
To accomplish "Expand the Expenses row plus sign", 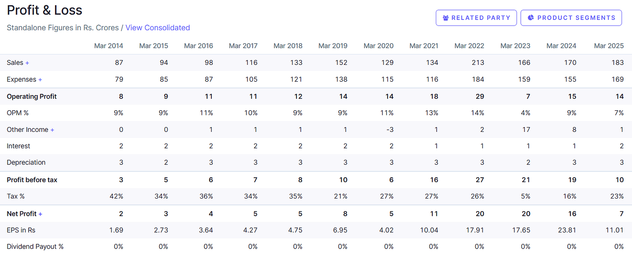I will point(40,80).
